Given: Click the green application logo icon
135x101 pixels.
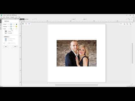Looking at the screenshot, I should (1, 15).
